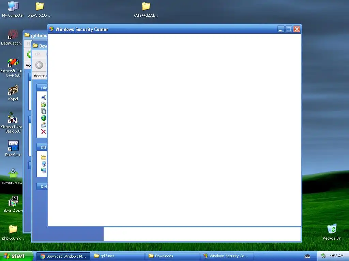The width and height of the screenshot is (349, 261).
Task: Maximize the Windows Security Center window
Action: (x=289, y=29)
